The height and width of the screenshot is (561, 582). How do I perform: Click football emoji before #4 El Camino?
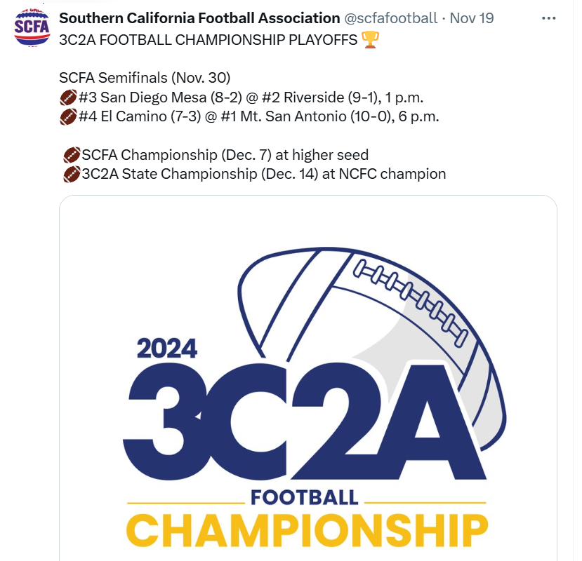[68, 117]
